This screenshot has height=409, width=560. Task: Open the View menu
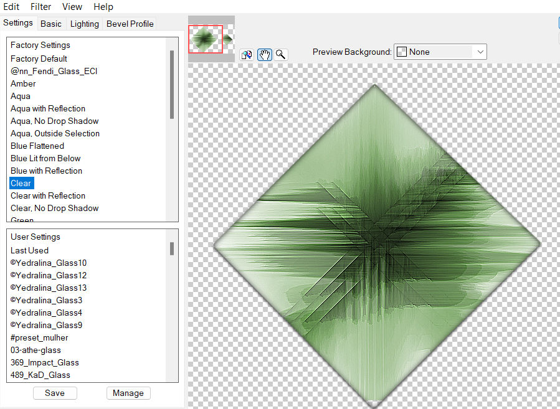coord(72,7)
